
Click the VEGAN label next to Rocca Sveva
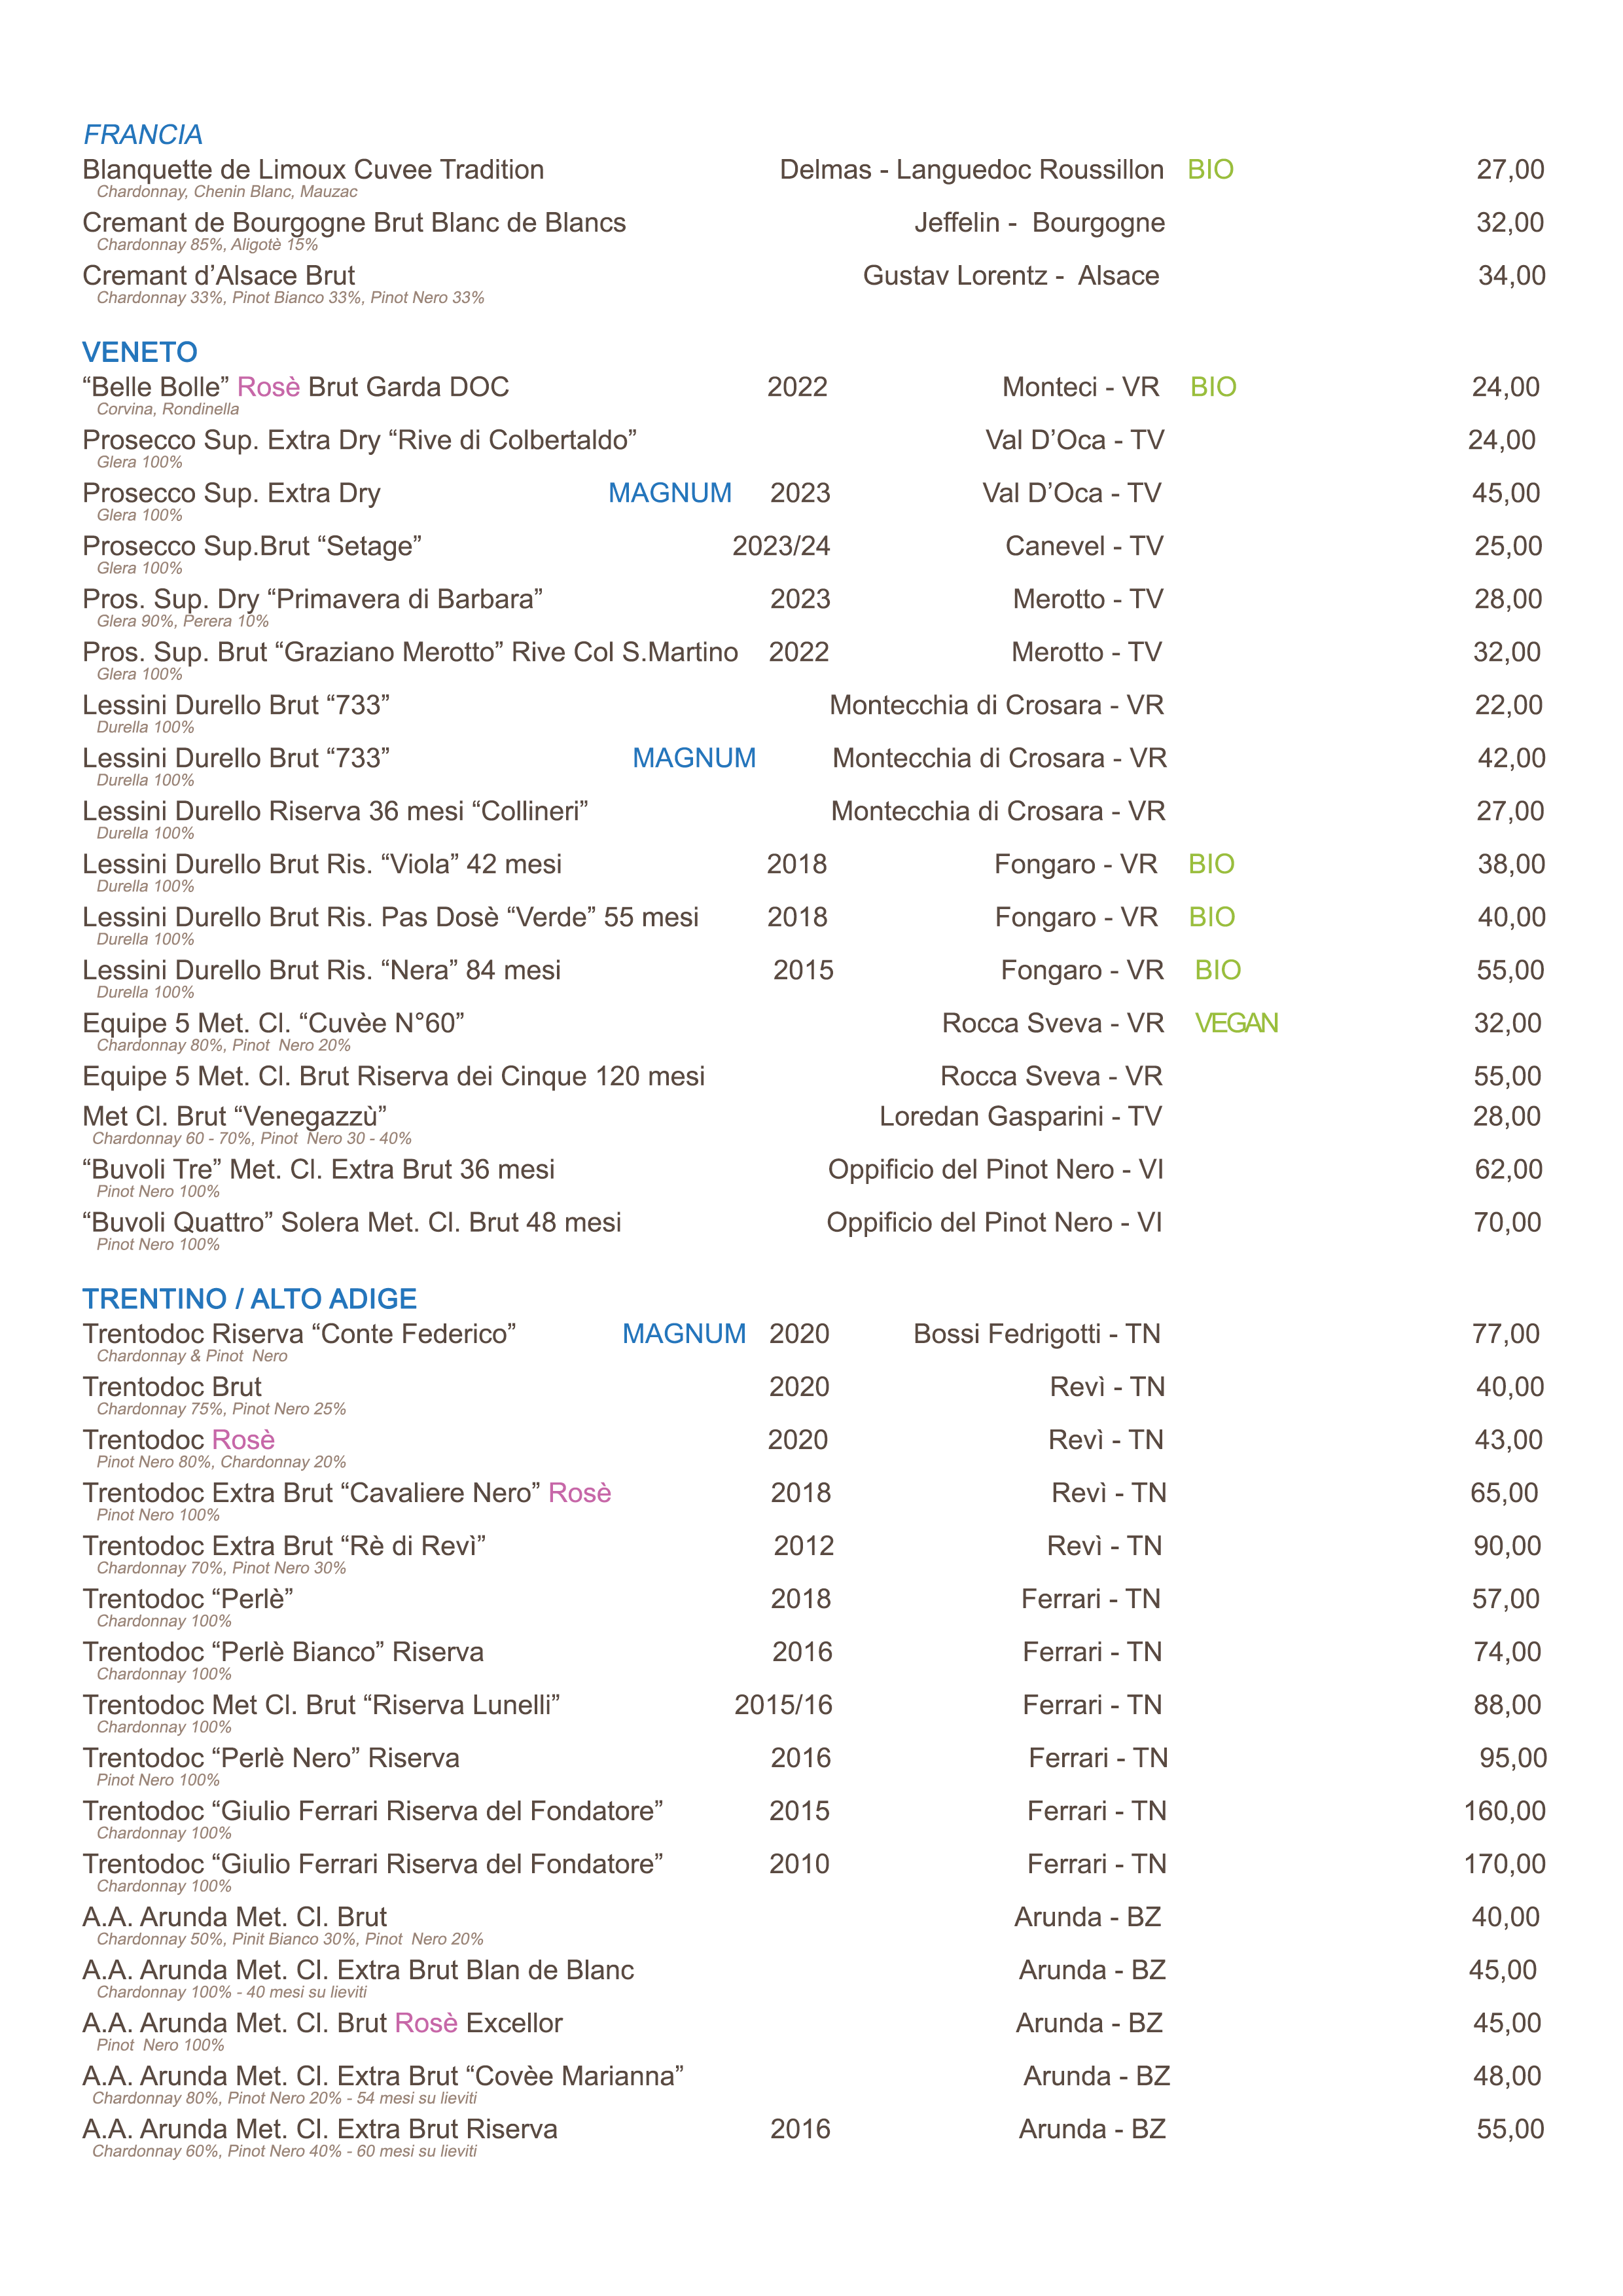click(x=1236, y=1023)
